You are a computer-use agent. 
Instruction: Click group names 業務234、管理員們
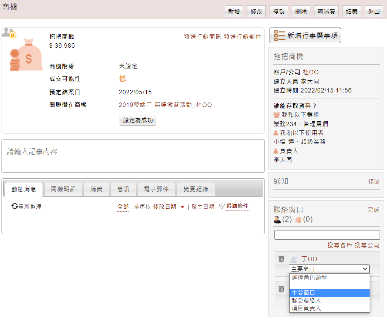(301, 124)
